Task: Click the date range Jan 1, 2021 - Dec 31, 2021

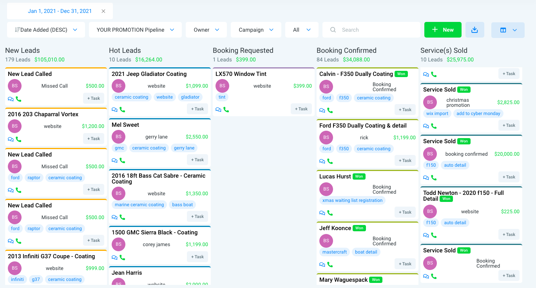Action: pyautogui.click(x=60, y=11)
